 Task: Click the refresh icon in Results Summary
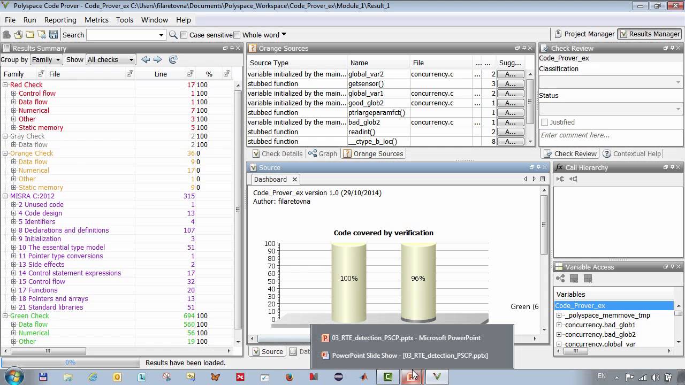coord(173,59)
